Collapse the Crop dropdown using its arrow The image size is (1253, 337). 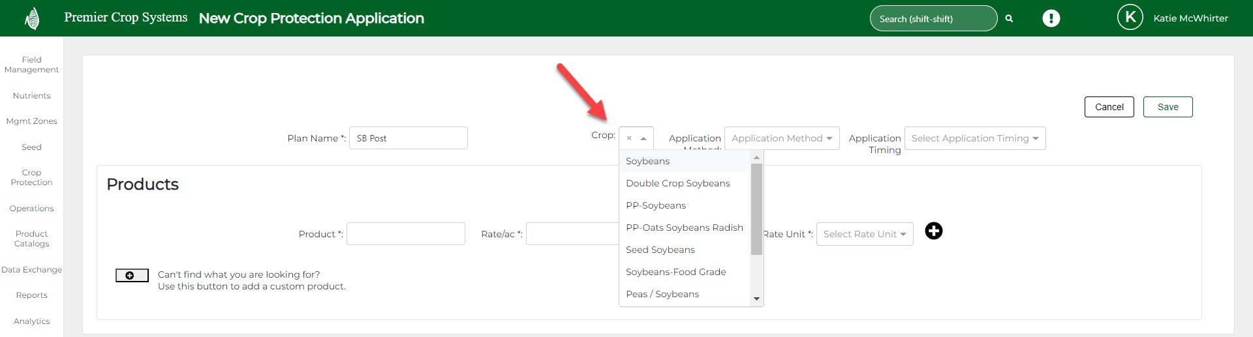[x=643, y=138]
